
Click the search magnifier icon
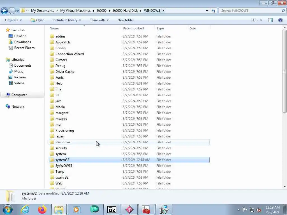coord(283,11)
